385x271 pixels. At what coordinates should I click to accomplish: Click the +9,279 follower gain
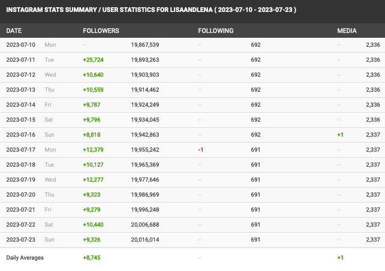pos(92,210)
